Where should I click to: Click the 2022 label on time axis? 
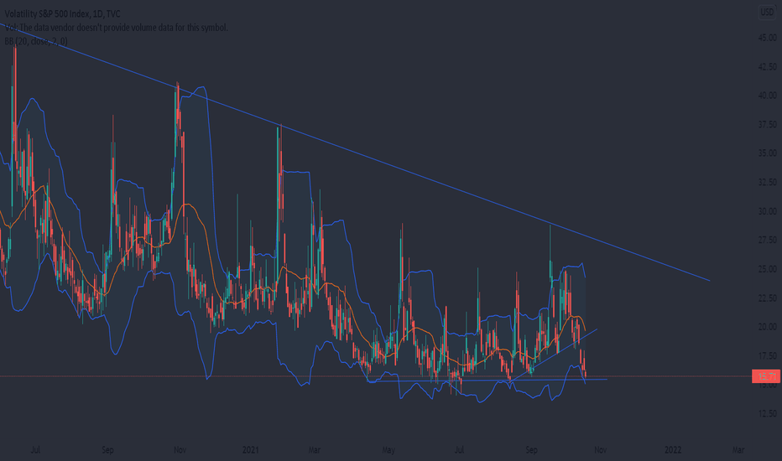[x=673, y=450]
